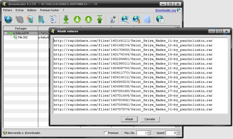Click the globe with user reconnect icon
This screenshot has height=139, width=233.
[x=136, y=19]
